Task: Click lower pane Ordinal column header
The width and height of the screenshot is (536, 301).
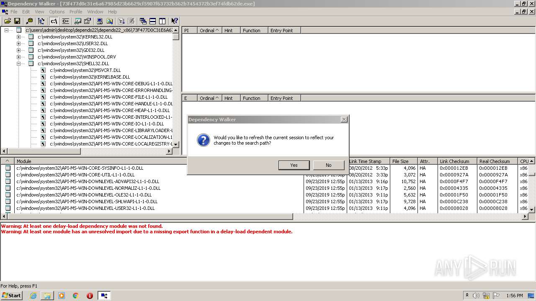Action: [209, 98]
